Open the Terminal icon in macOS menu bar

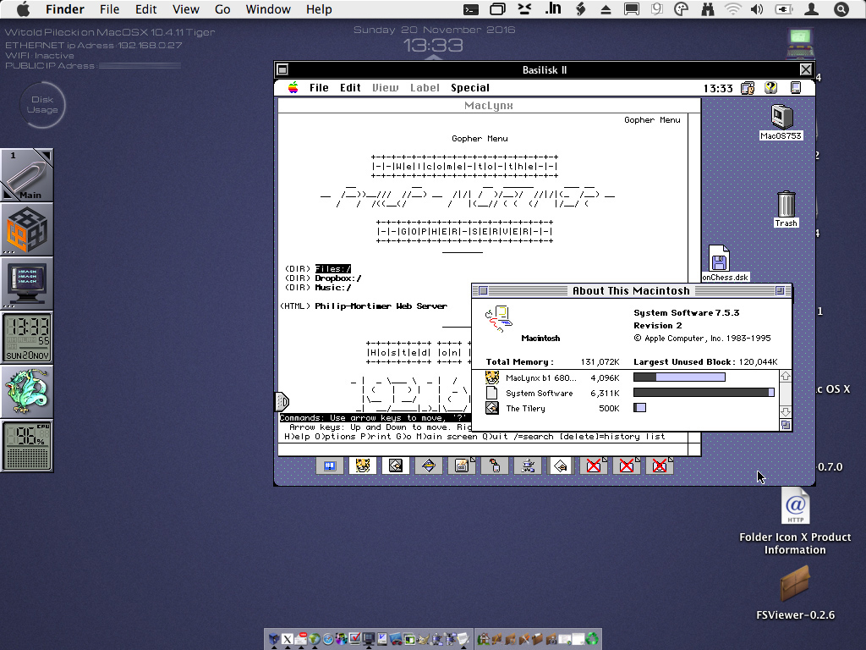(x=470, y=9)
